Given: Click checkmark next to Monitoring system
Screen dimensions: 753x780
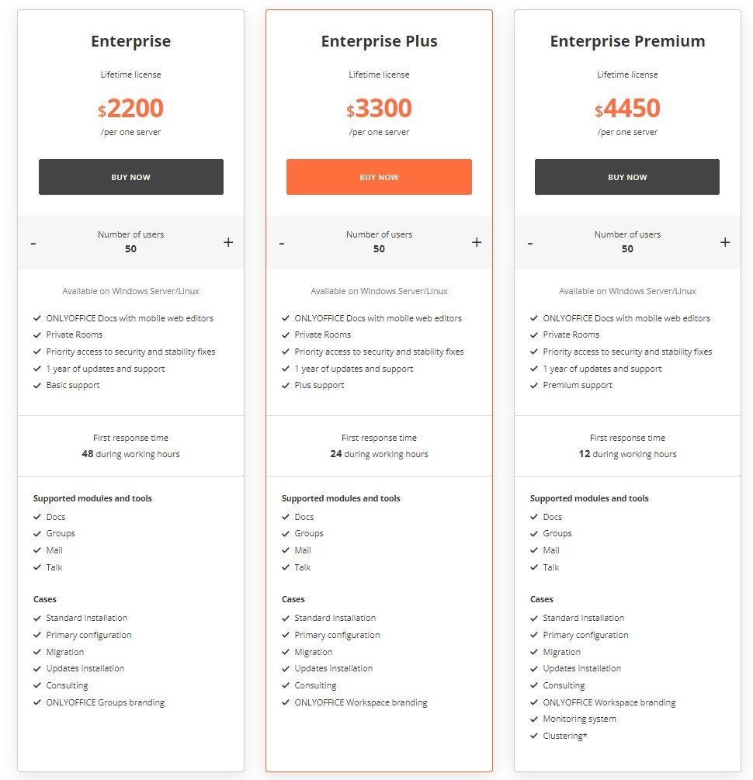Looking at the screenshot, I should tap(534, 719).
